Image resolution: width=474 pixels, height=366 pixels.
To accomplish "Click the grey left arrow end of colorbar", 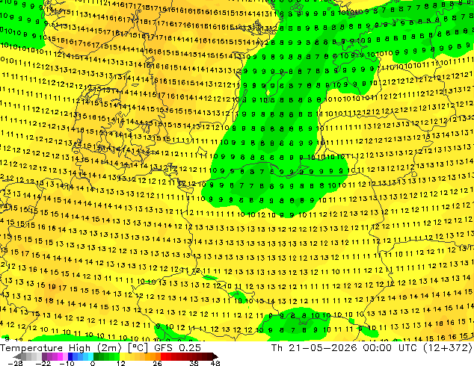I will [17, 356].
